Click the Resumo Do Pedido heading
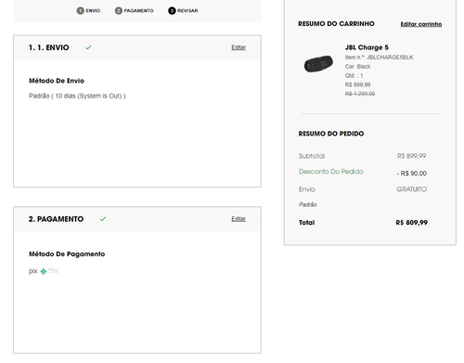464x363 pixels. pyautogui.click(x=331, y=134)
